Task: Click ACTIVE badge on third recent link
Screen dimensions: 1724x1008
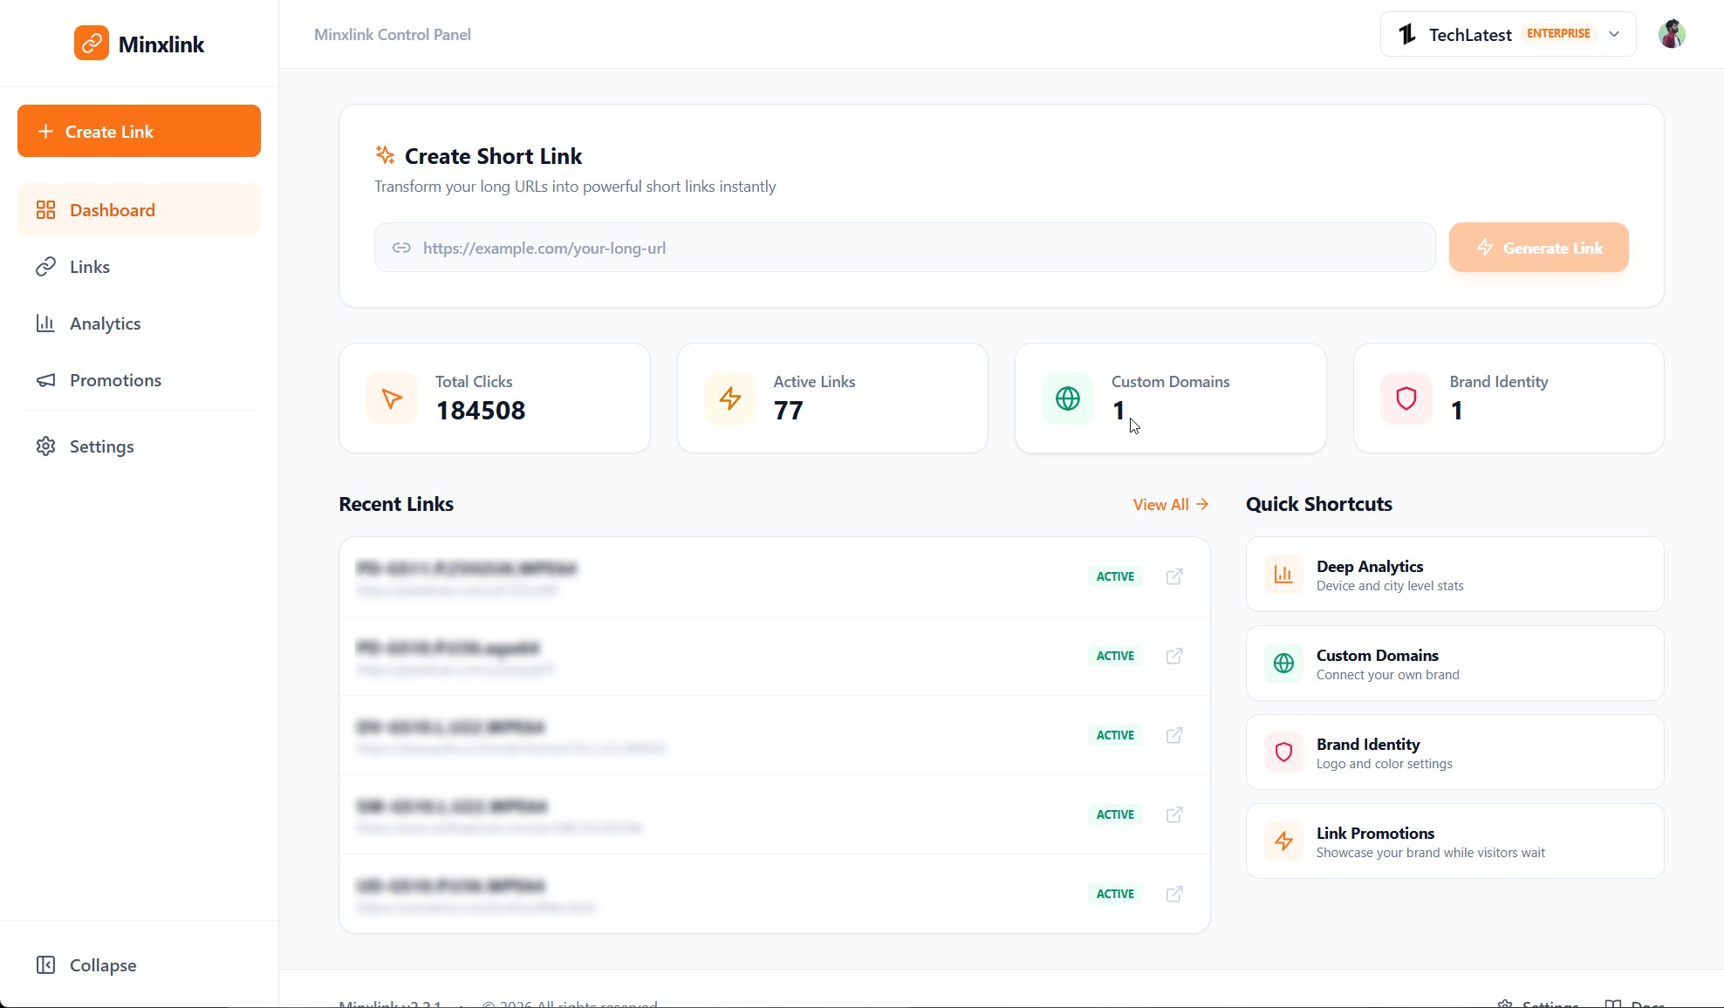Action: pos(1115,735)
